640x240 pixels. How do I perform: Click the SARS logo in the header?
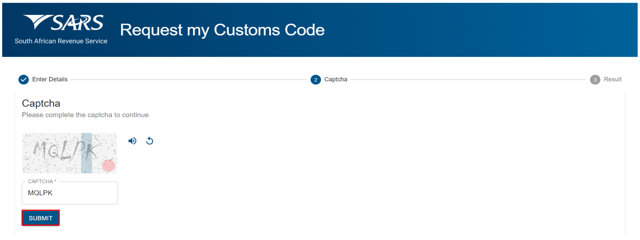pyautogui.click(x=63, y=23)
